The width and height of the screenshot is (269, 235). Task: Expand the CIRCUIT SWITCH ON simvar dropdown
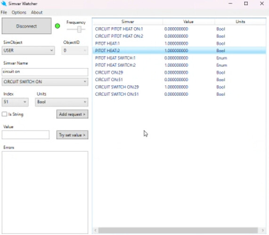pyautogui.click(x=45, y=82)
